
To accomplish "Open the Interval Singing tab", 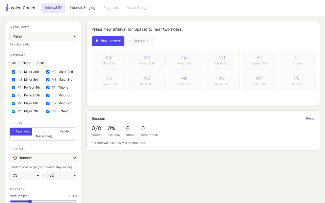I will coord(83,8).
